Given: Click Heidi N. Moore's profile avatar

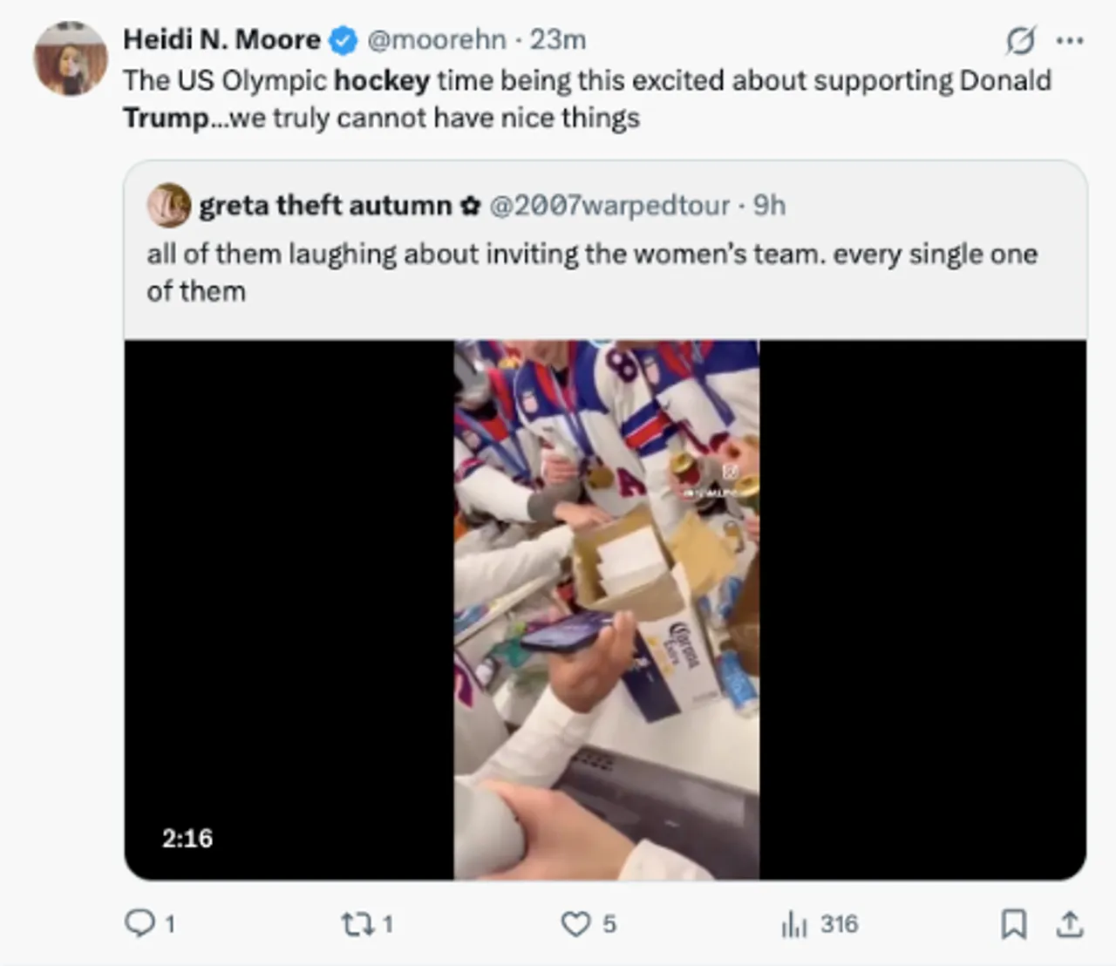Looking at the screenshot, I should click(70, 58).
